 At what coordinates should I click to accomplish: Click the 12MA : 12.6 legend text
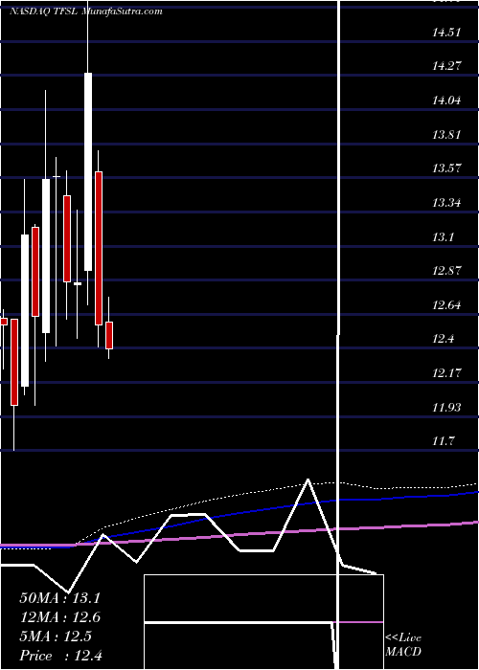point(59,617)
